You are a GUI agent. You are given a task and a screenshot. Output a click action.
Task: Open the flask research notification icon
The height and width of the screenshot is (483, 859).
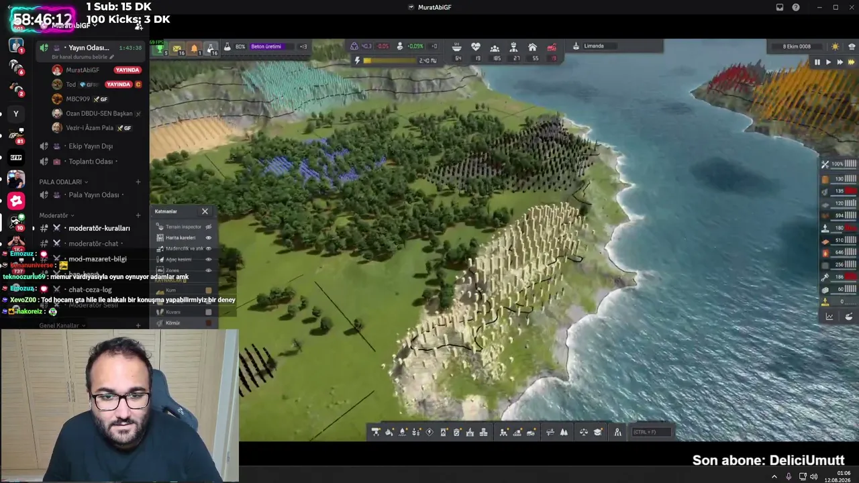[211, 48]
